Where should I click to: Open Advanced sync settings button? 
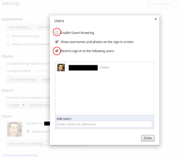27,144
